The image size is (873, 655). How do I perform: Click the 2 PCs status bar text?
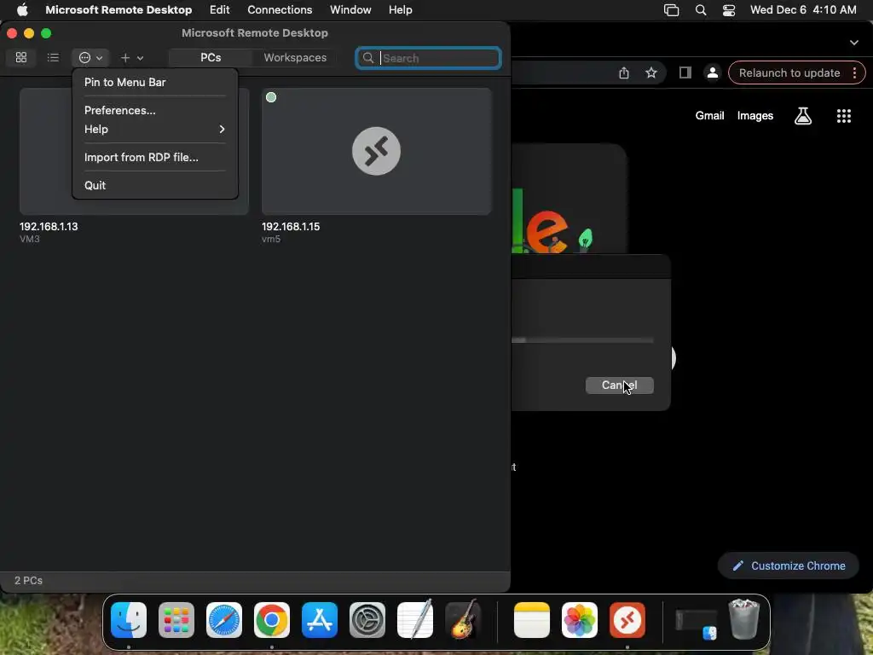[x=28, y=580]
